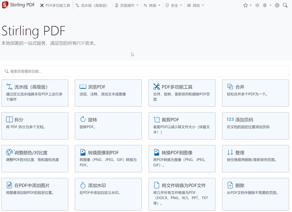
Task: Click the 调整颜色/对比度 palette icon
Action: (9, 152)
